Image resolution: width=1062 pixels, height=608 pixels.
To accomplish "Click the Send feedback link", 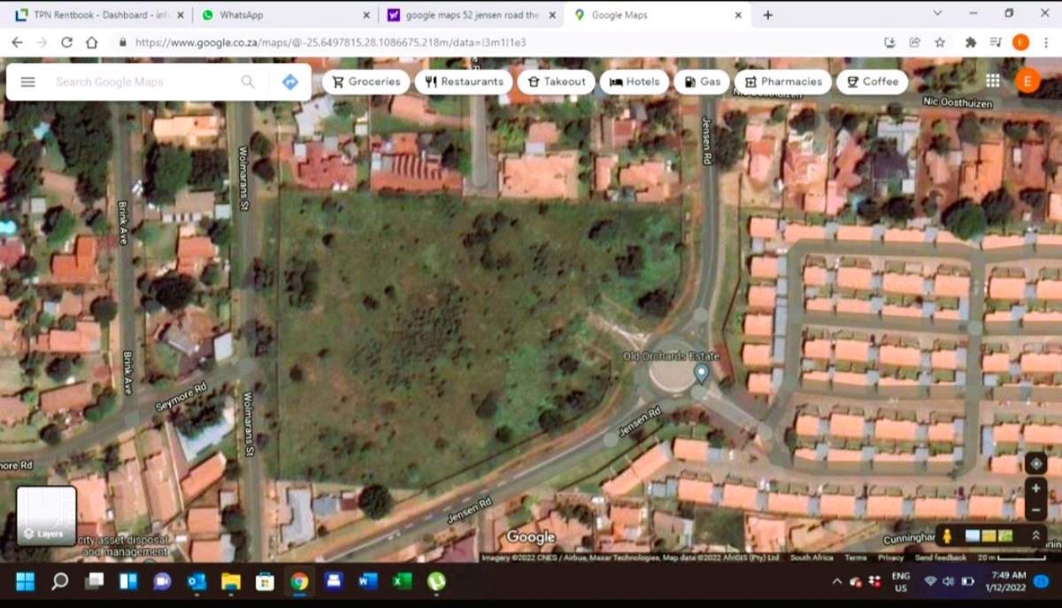I will pyautogui.click(x=940, y=558).
